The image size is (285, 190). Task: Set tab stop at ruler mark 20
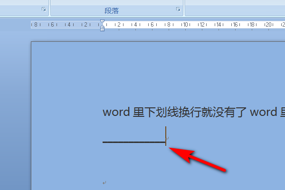coord(269,25)
